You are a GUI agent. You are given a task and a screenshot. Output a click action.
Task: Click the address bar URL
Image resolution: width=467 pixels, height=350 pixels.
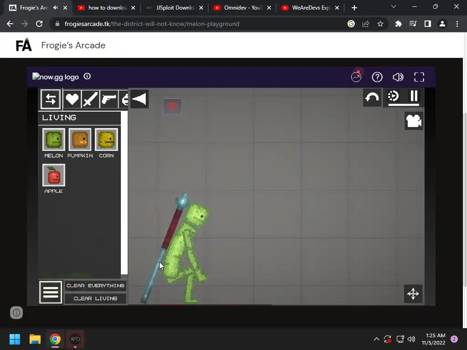(x=152, y=24)
